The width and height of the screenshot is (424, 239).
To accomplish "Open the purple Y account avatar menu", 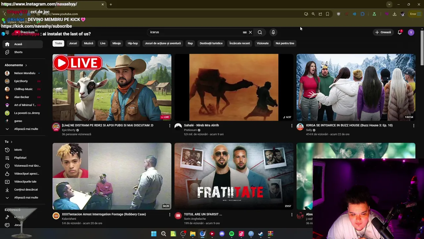I will pos(411,32).
